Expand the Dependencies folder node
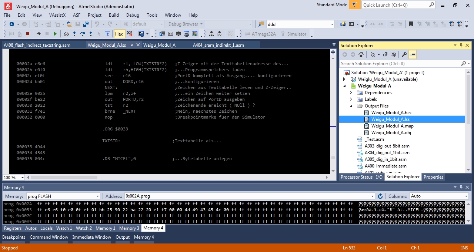 pos(351,93)
